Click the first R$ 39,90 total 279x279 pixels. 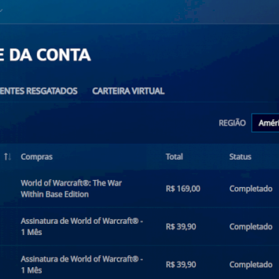(181, 227)
